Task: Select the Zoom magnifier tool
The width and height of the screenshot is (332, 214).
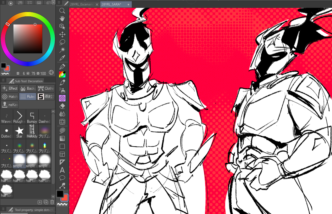Action: tap(62, 11)
